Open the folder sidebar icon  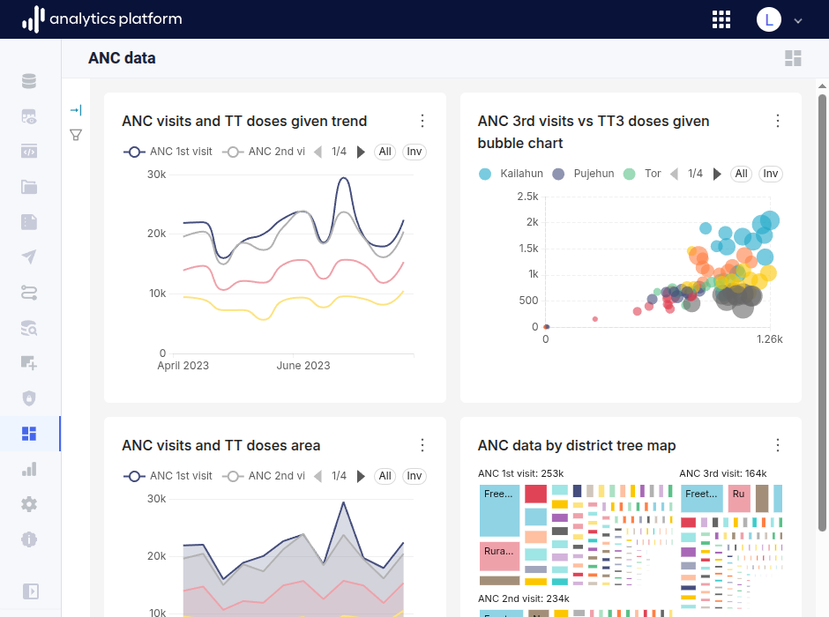29,187
